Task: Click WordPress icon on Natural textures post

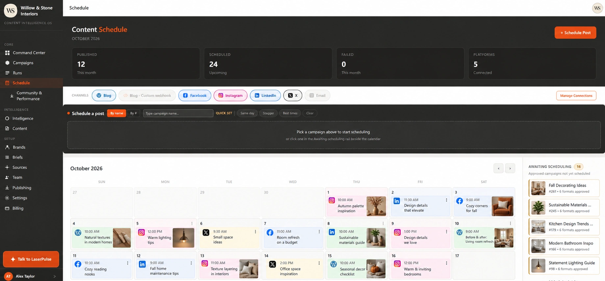Action: (x=78, y=232)
